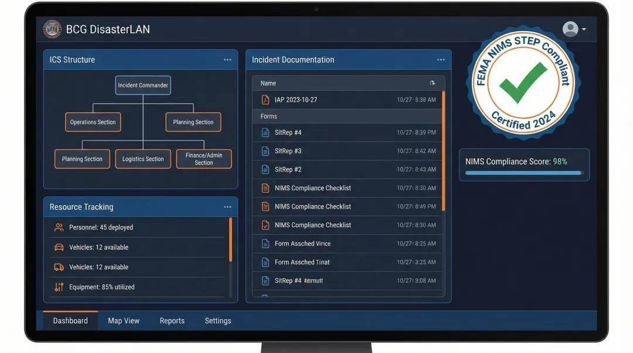
Task: Click the sort icon in the Name header
Action: tap(433, 83)
